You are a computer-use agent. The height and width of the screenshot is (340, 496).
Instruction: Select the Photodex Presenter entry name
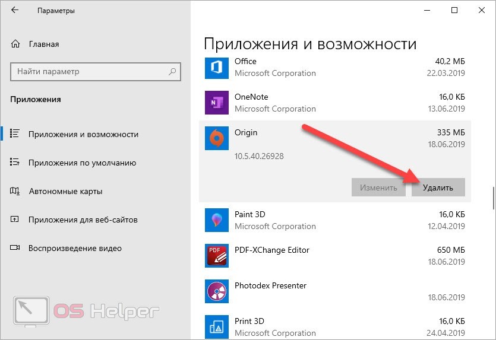[270, 285]
